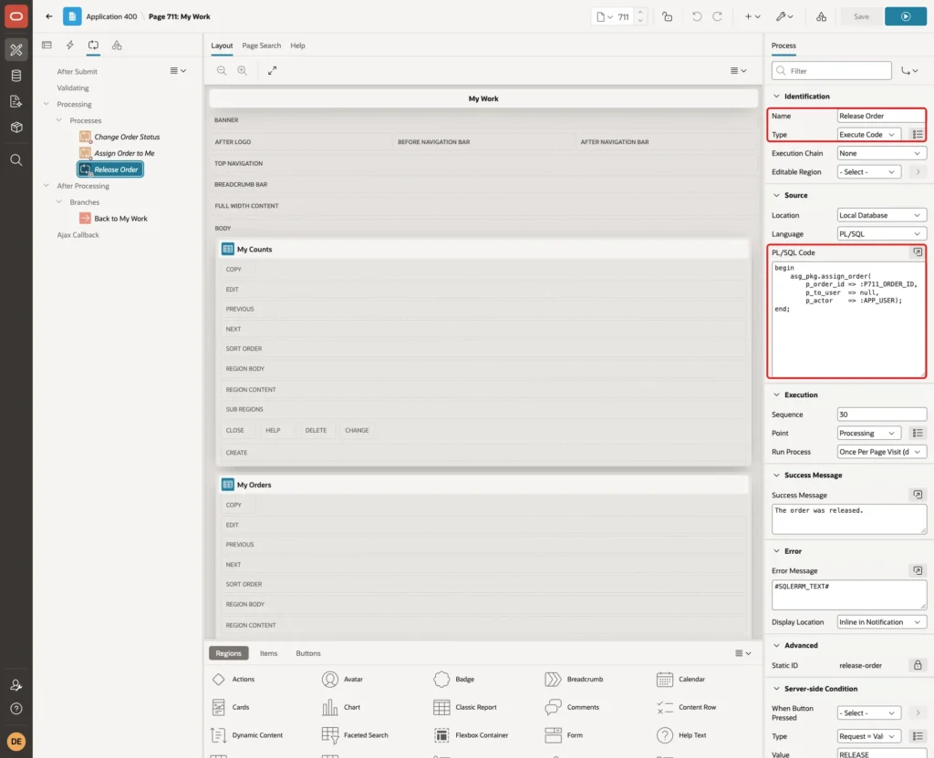Click the Name field containing Release Order

pyautogui.click(x=881, y=116)
